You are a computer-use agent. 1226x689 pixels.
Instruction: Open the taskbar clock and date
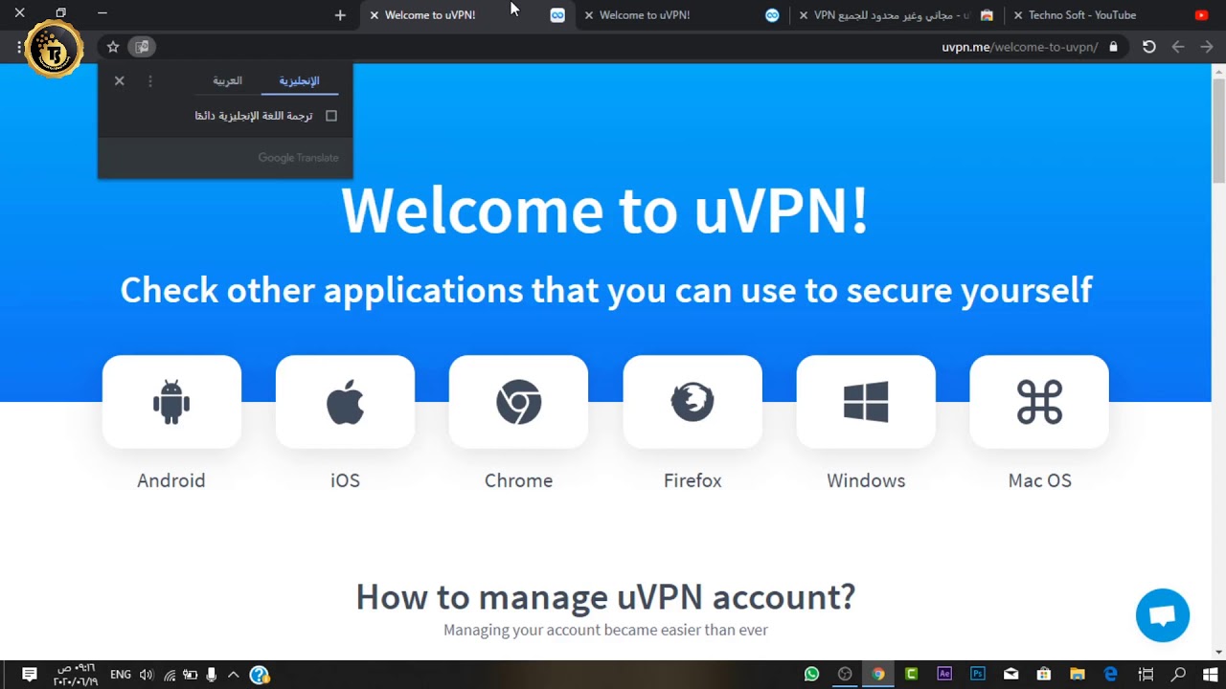(x=76, y=674)
